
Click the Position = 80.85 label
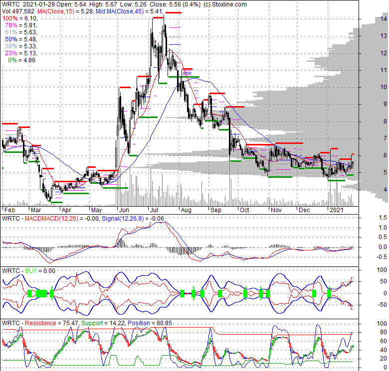(x=150, y=323)
